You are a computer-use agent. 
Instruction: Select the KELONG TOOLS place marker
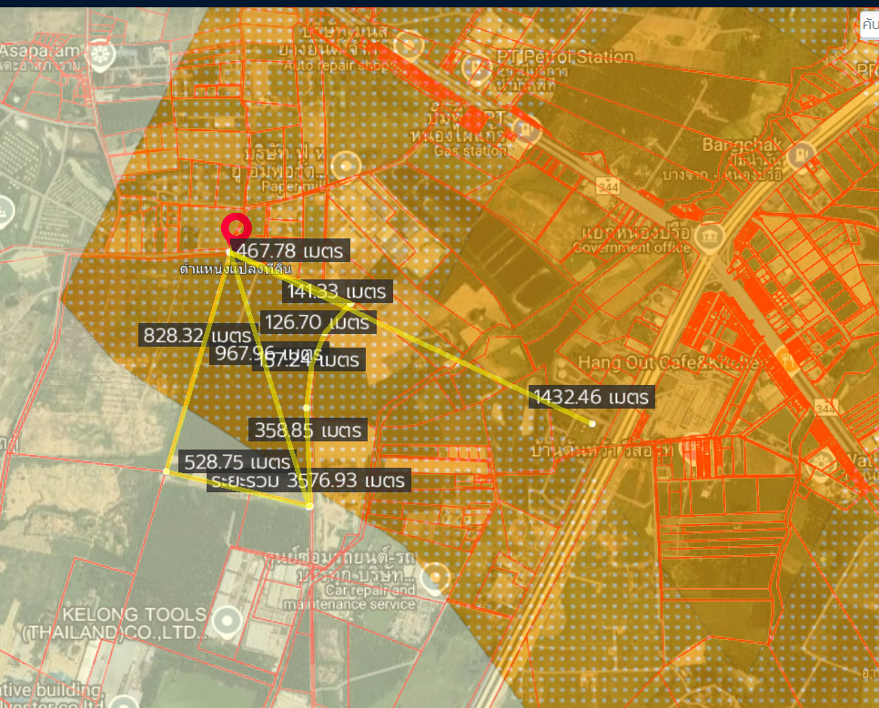pos(227,623)
